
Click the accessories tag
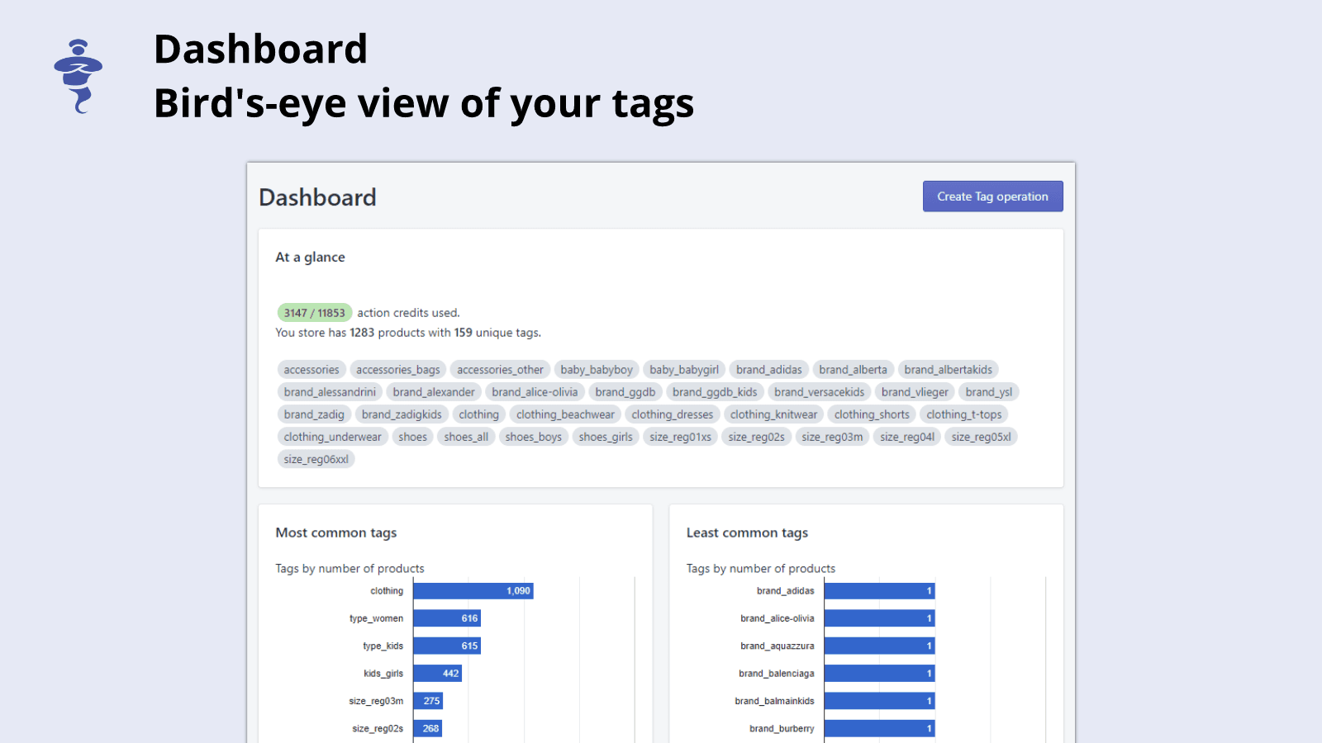(x=311, y=369)
